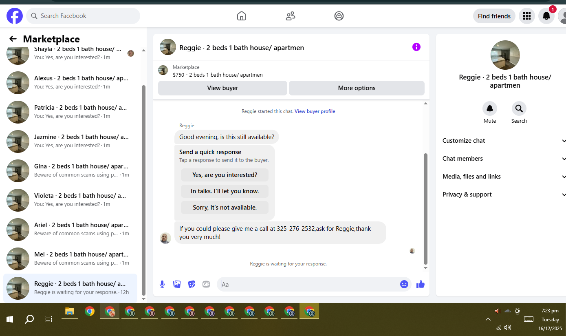
Task: Open More options for the listing
Action: coord(357,88)
